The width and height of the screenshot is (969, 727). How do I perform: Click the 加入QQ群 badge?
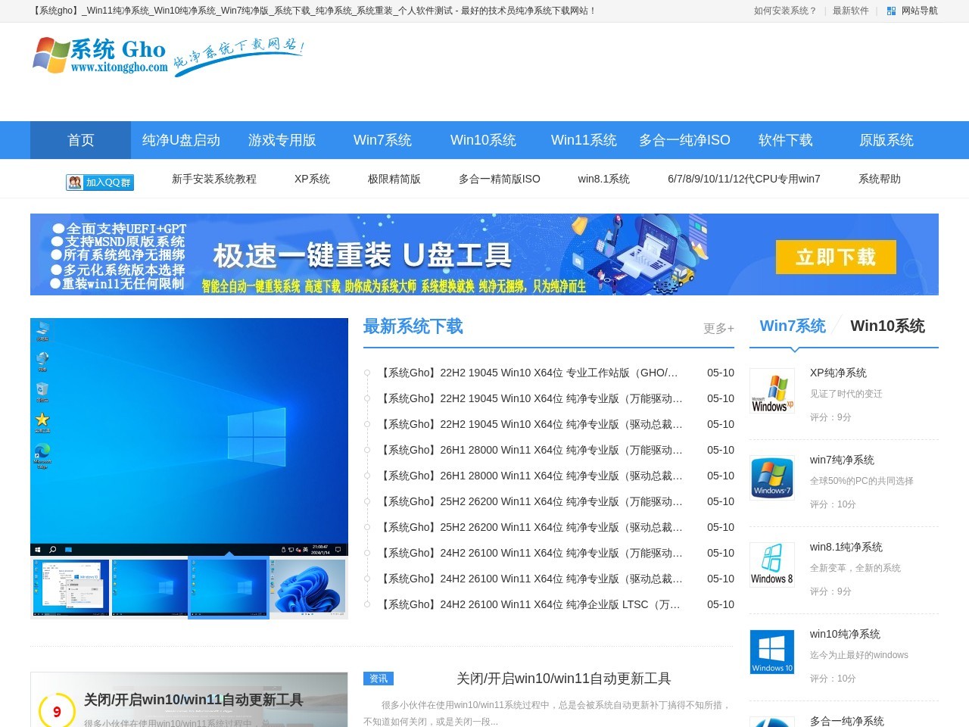point(100,183)
